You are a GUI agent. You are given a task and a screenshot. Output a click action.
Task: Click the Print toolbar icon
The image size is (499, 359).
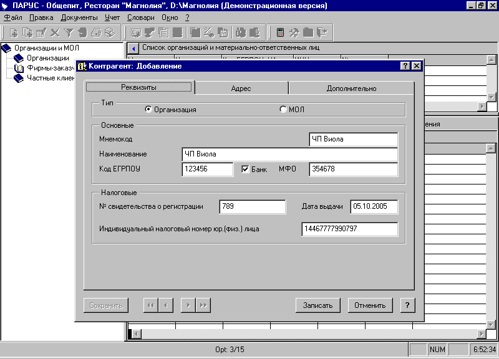pos(96,33)
